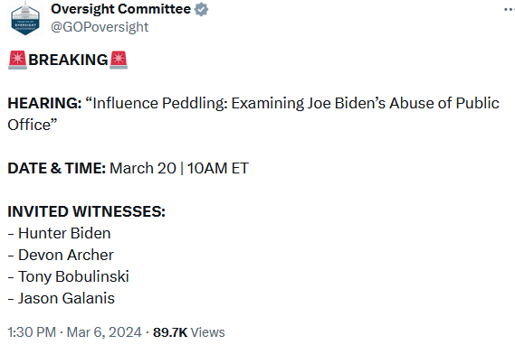This screenshot has height=345, width=515.
Task: Click the Devon Archer witness name
Action: pos(66,255)
